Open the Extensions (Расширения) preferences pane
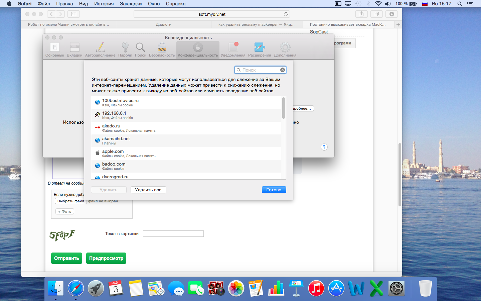Image resolution: width=481 pixels, height=301 pixels. pyautogui.click(x=260, y=50)
